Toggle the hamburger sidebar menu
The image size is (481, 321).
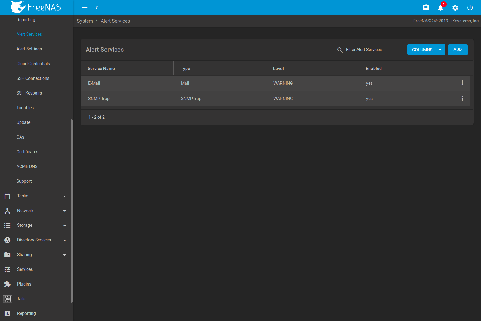pos(85,8)
